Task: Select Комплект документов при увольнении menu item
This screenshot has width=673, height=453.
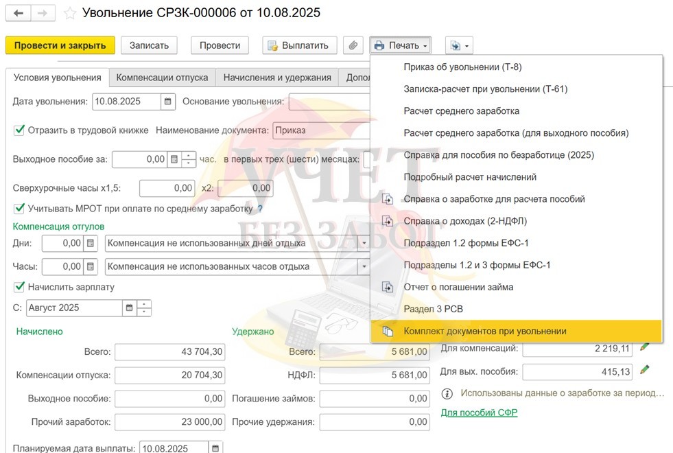Action: tap(484, 331)
